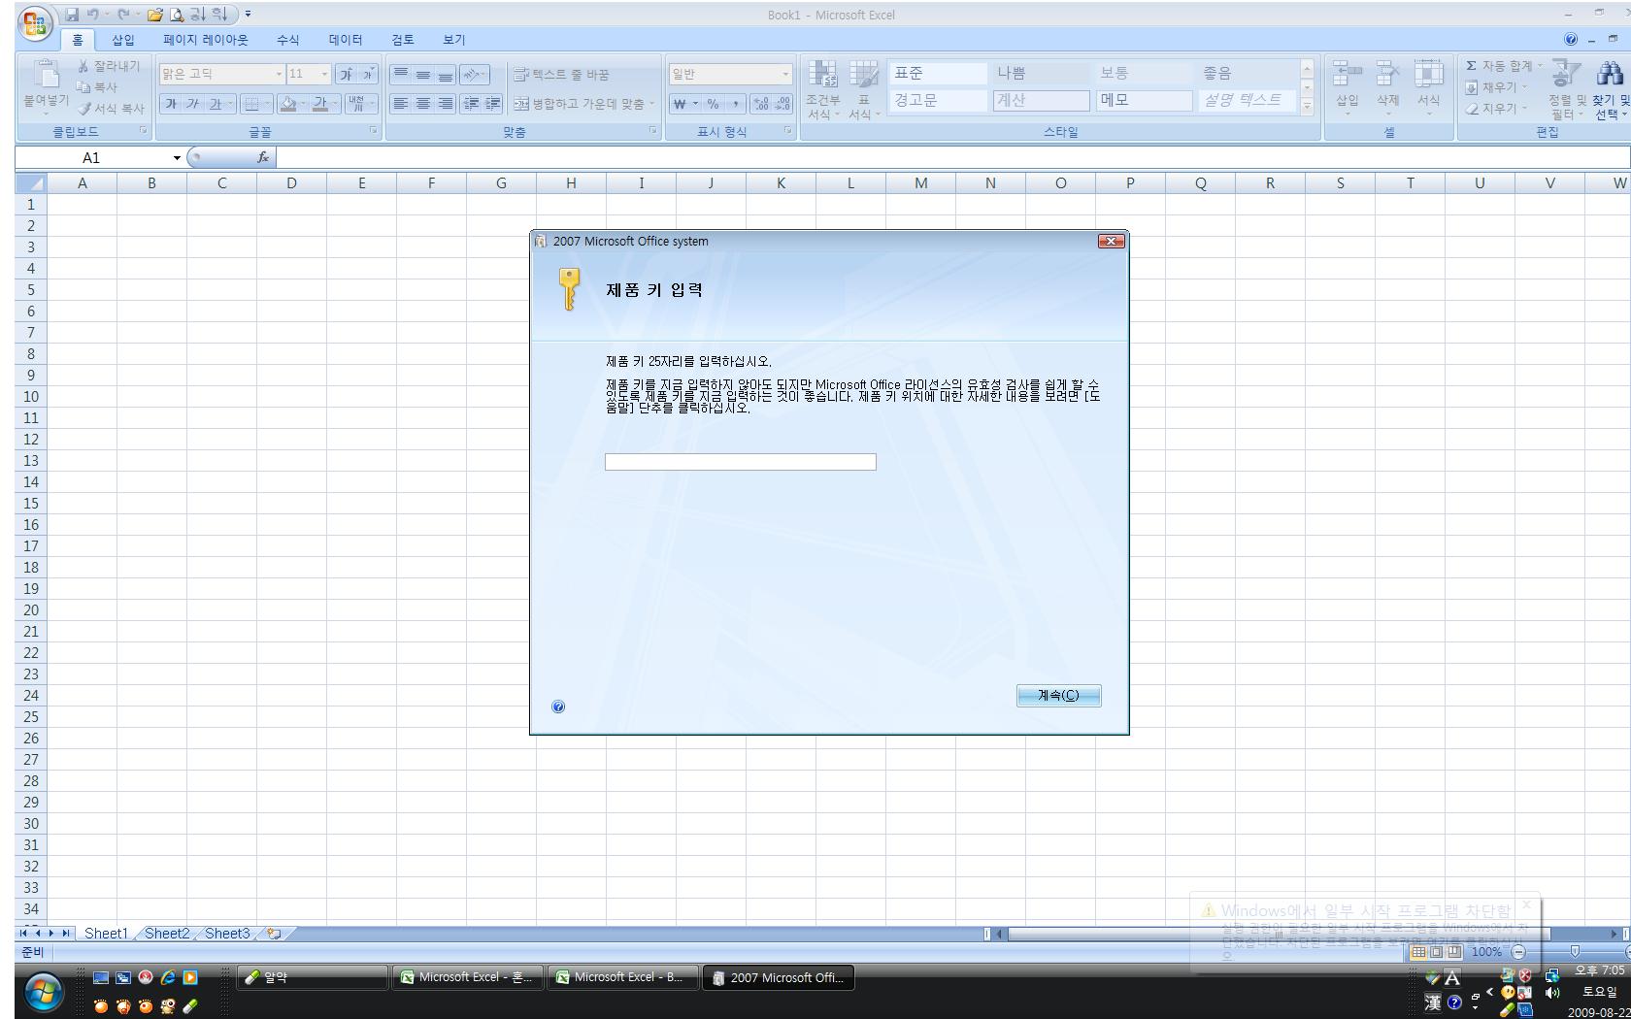The image size is (1631, 1019).
Task: Click the Increase Decimal icon
Action: point(761,104)
